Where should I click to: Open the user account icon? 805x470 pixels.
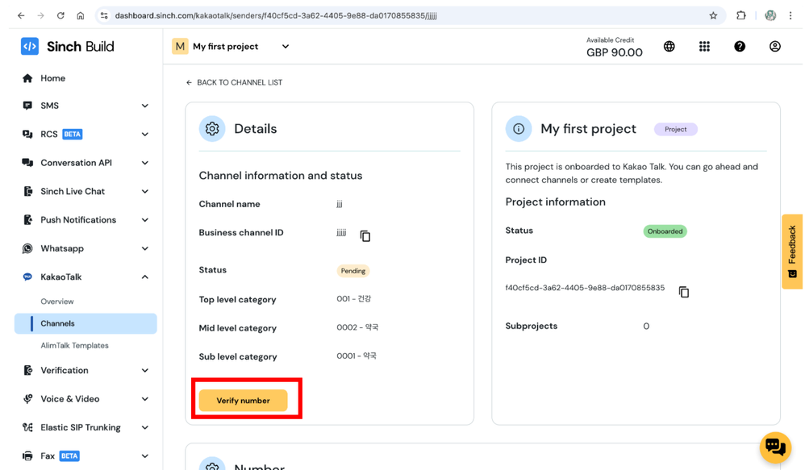tap(775, 46)
